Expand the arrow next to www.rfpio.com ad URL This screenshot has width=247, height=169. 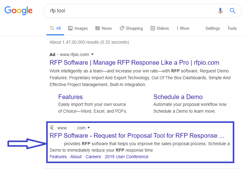pos(92,54)
